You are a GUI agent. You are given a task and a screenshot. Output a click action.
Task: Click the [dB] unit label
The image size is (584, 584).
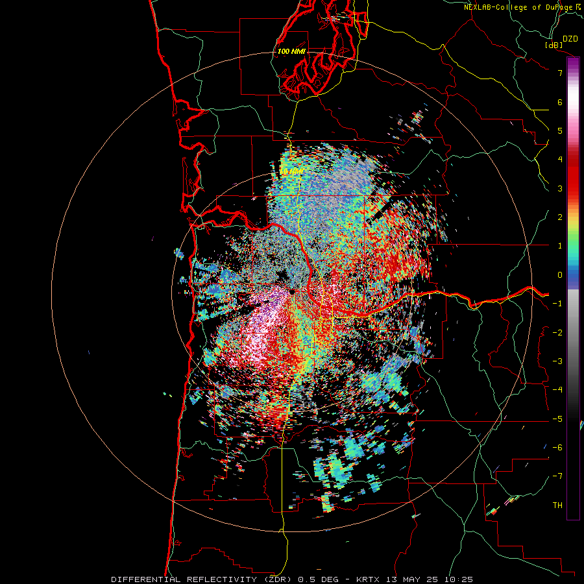pos(554,45)
